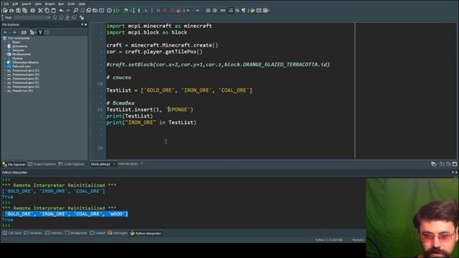Cut selection with the scissors icon
Image resolution: width=459 pixels, height=258 pixels.
[x=40, y=11]
